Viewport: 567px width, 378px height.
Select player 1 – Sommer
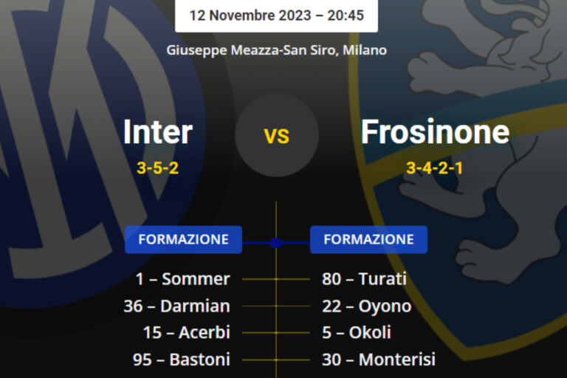pyautogui.click(x=182, y=279)
